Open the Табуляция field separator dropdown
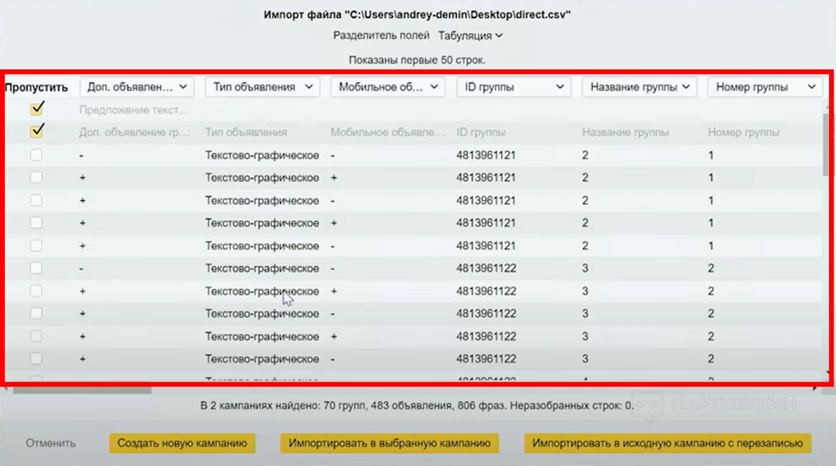The height and width of the screenshot is (466, 836). (470, 35)
